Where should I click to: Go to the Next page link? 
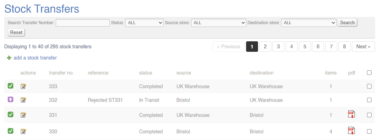[363, 47]
